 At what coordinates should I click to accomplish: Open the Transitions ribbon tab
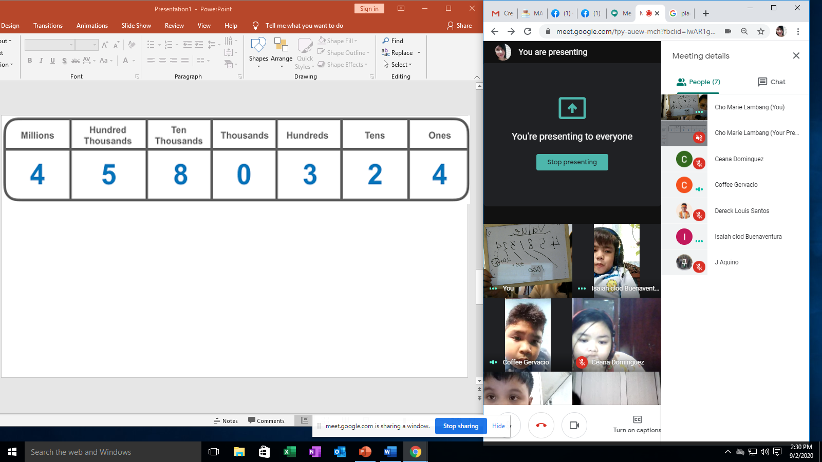[x=48, y=26]
